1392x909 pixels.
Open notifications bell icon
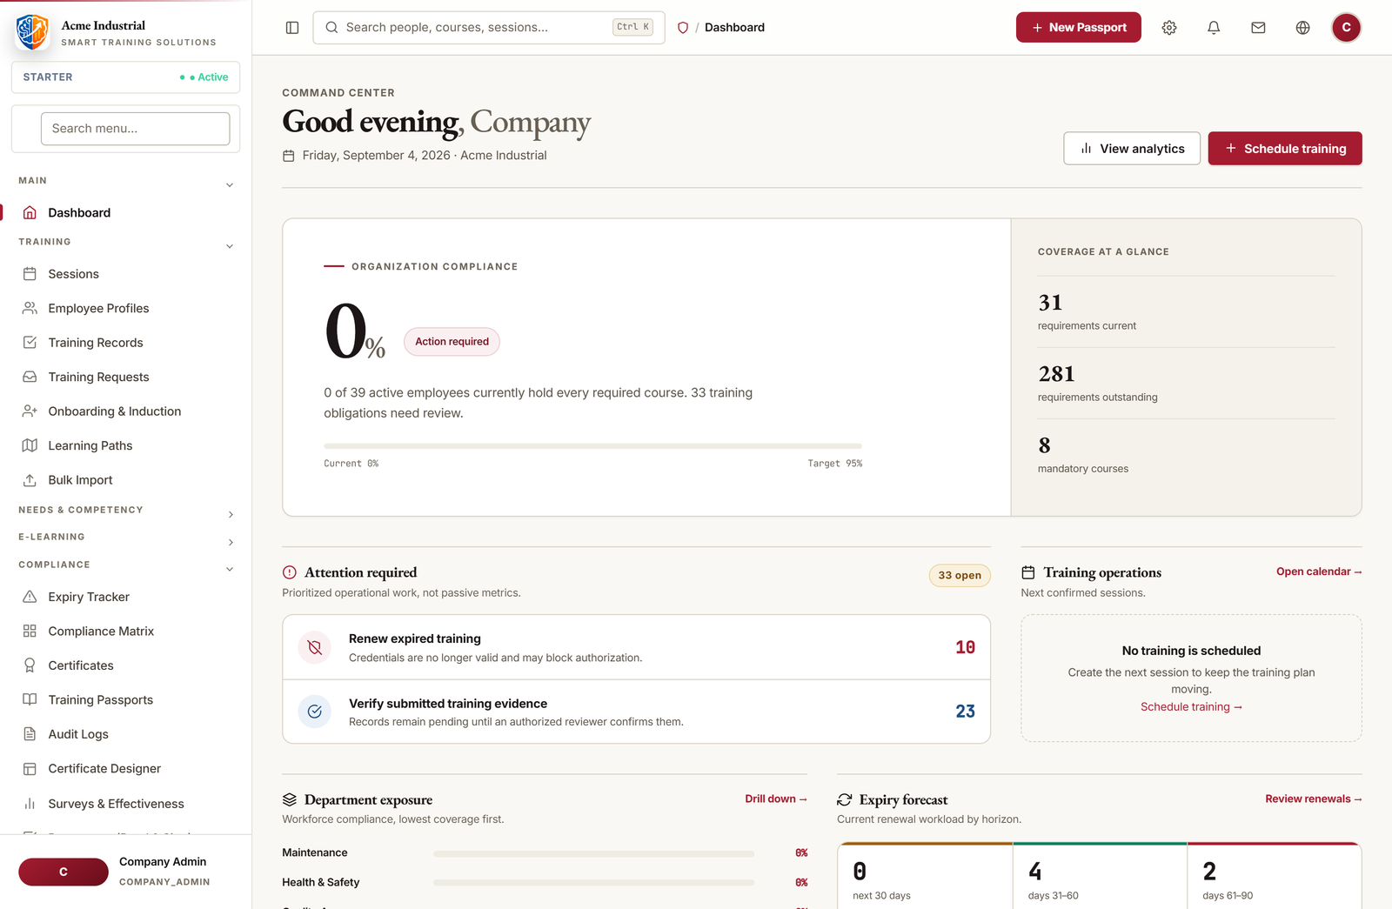tap(1214, 28)
